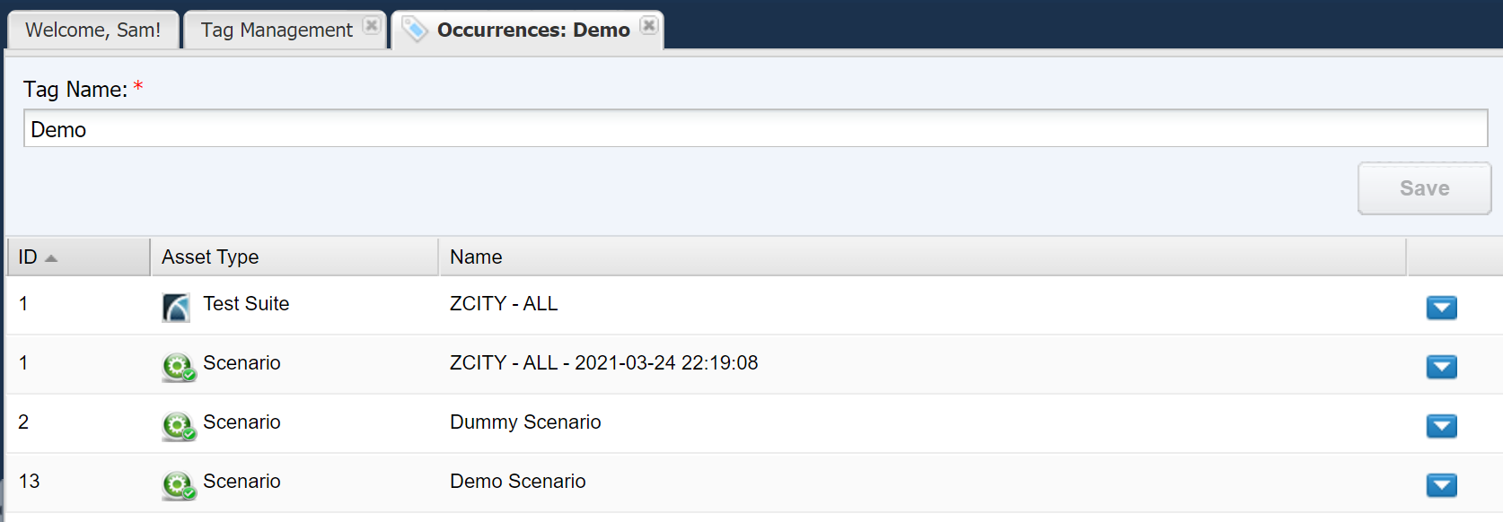Viewport: 1503px width, 522px height.
Task: Click the Scenario icon in Demo Scenario row
Action: pyautogui.click(x=179, y=485)
